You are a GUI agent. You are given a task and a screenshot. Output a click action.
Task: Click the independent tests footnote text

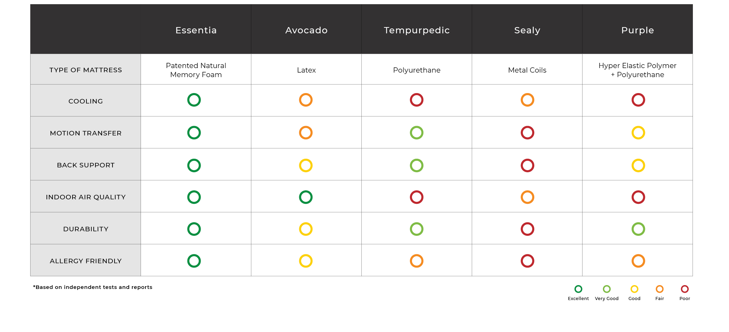point(93,287)
